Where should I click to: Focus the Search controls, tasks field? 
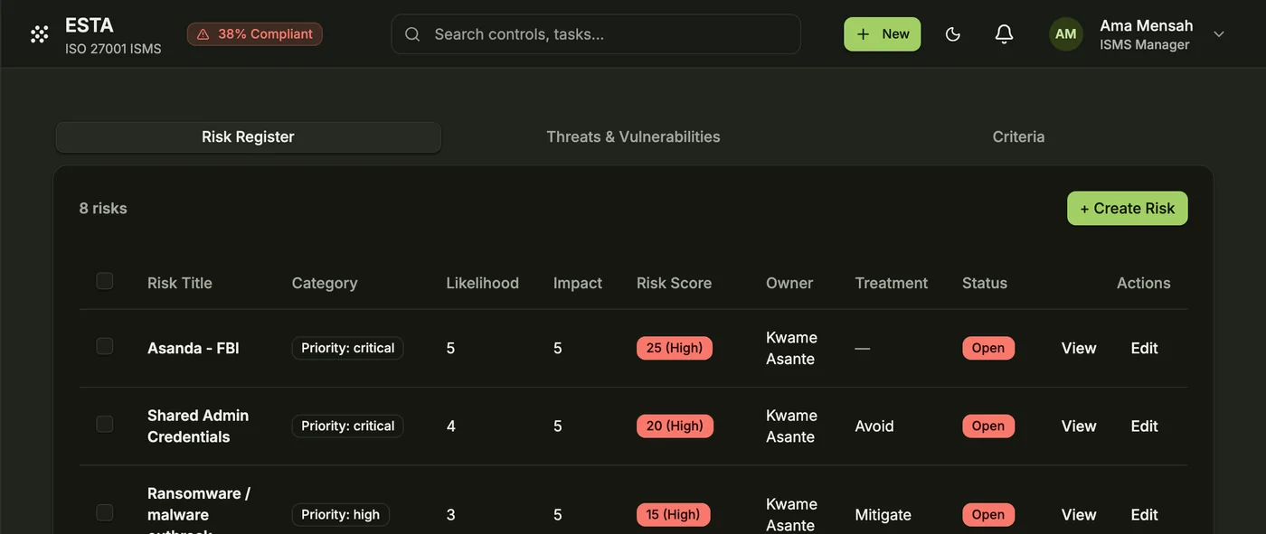pos(596,34)
